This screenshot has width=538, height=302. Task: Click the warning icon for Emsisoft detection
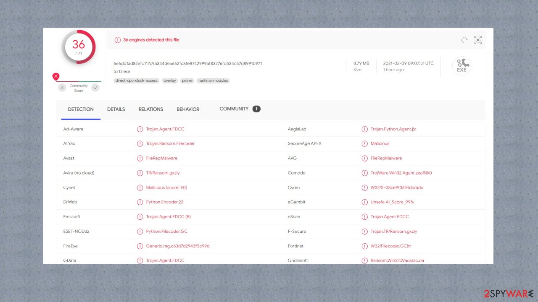pyautogui.click(x=140, y=217)
